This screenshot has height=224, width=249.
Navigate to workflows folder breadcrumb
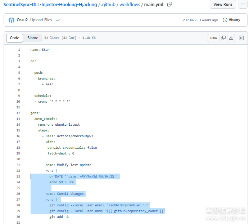[130, 5]
